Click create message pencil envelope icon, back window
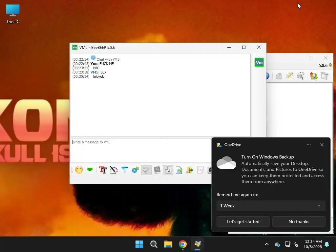This screenshot has width=336, height=252. coord(289,76)
